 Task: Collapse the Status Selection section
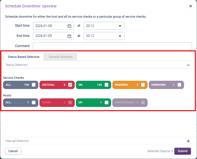188,65
